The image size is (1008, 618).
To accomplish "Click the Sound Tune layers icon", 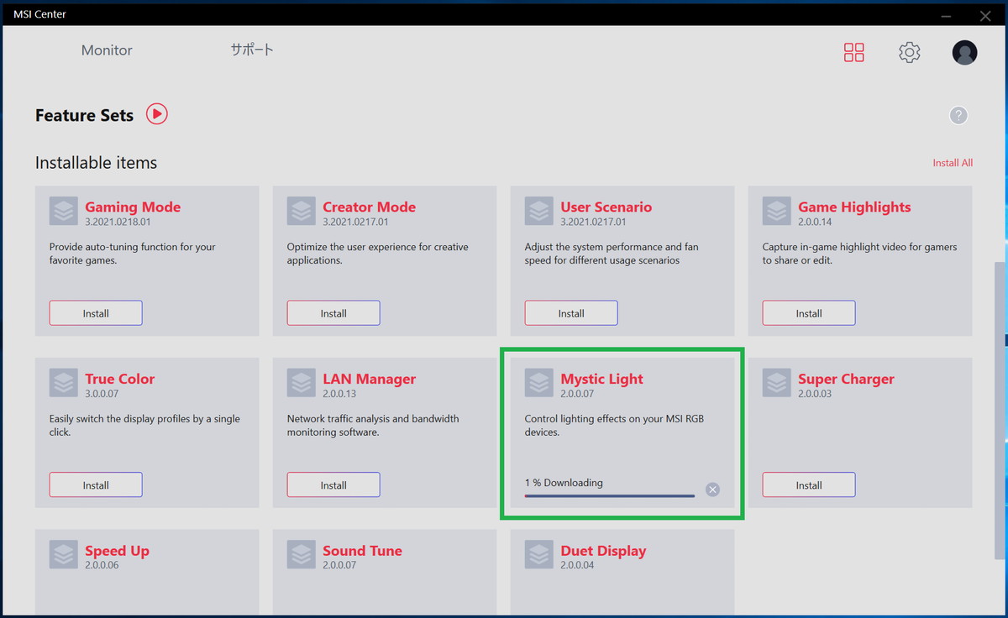I will pyautogui.click(x=302, y=555).
